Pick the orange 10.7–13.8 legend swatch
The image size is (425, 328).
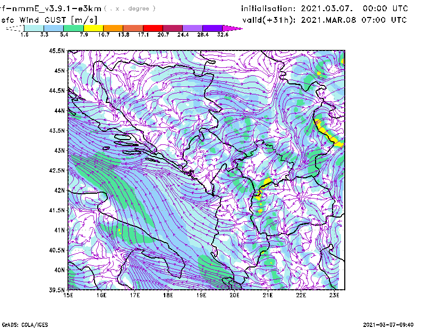pos(113,28)
